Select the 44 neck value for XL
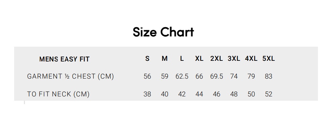The width and height of the screenshot is (321, 136). [199, 94]
